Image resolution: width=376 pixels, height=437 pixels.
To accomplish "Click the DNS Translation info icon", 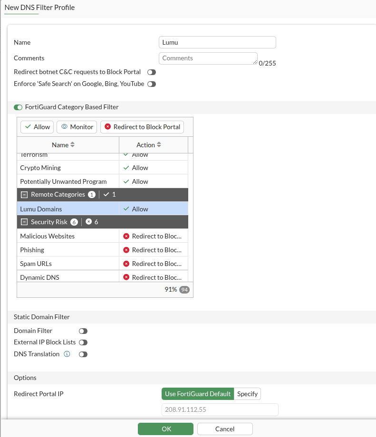I will pyautogui.click(x=67, y=354).
